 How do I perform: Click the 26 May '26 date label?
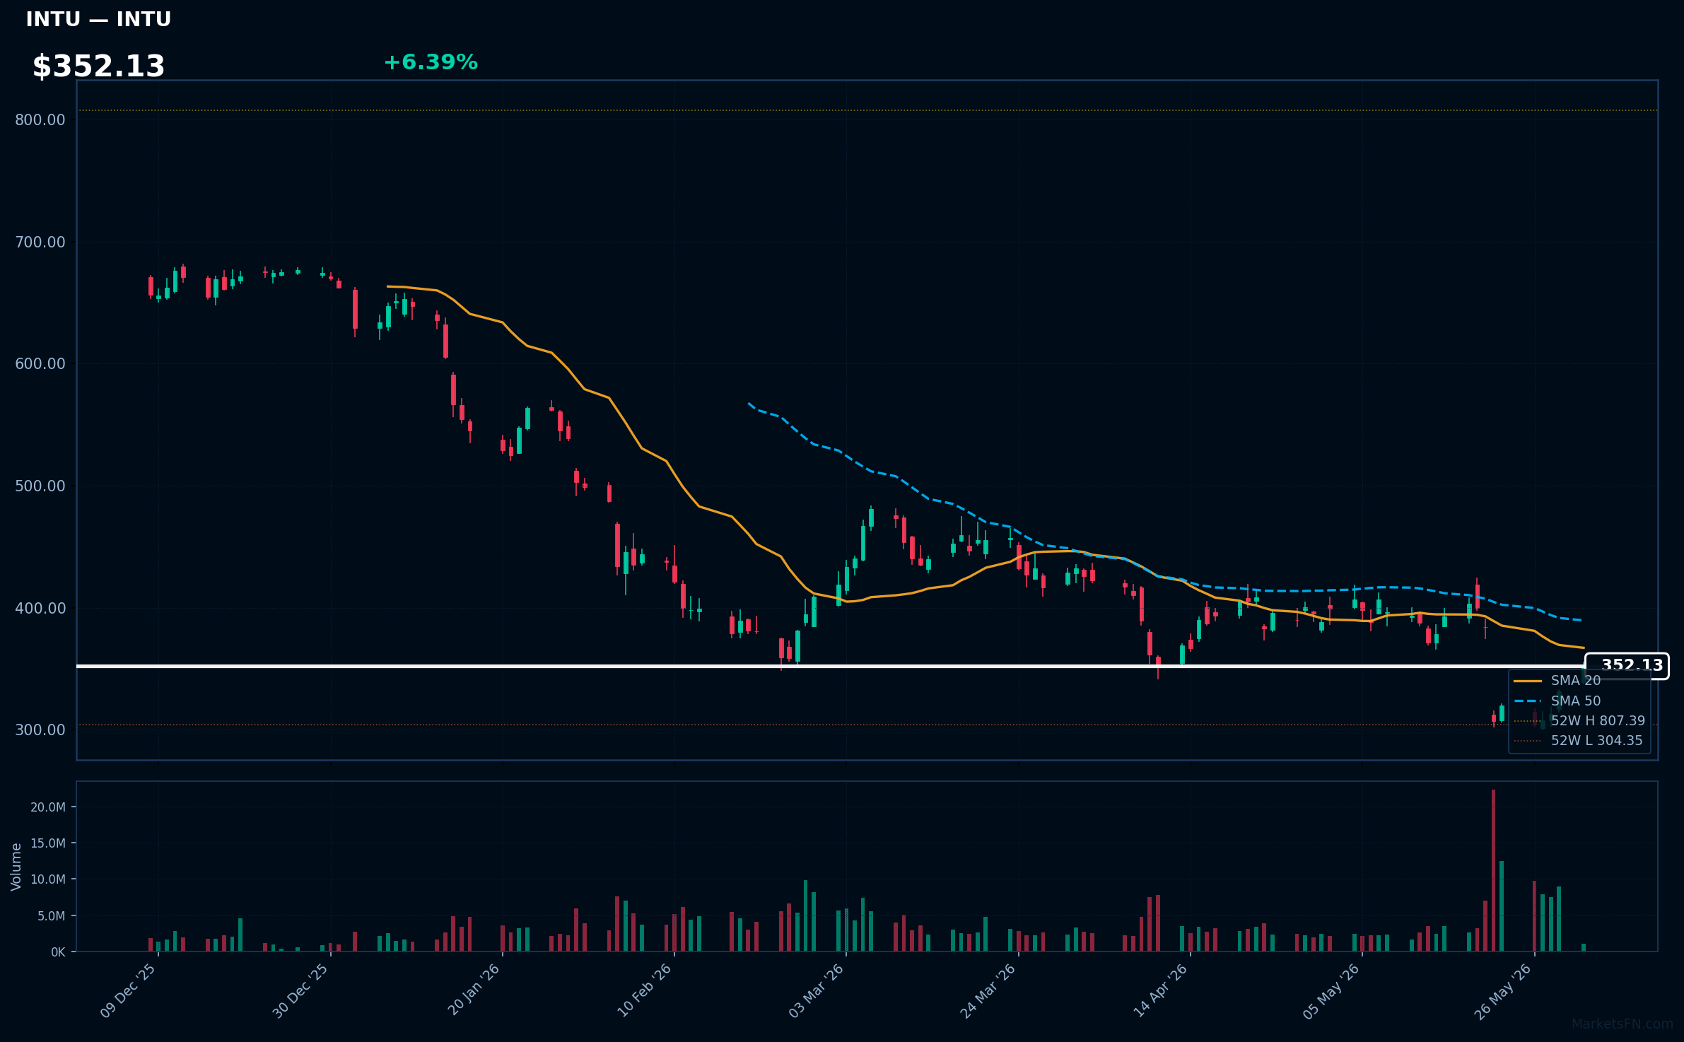pos(1504,990)
